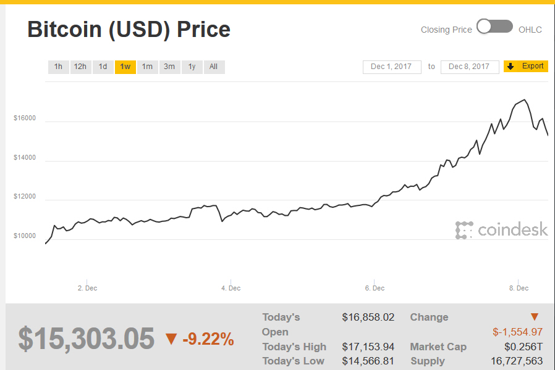The image size is (555, 370).
Task: Select the 1h time range
Action: click(58, 67)
